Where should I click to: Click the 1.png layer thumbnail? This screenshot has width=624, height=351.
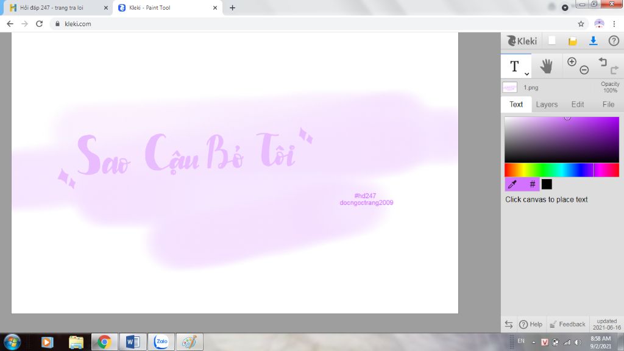point(510,87)
